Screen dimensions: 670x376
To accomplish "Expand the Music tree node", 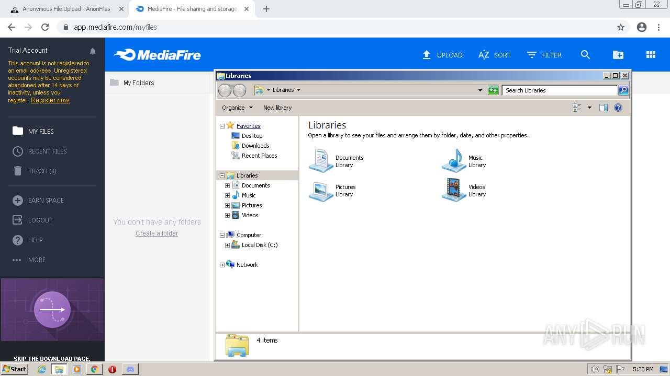I will [227, 195].
